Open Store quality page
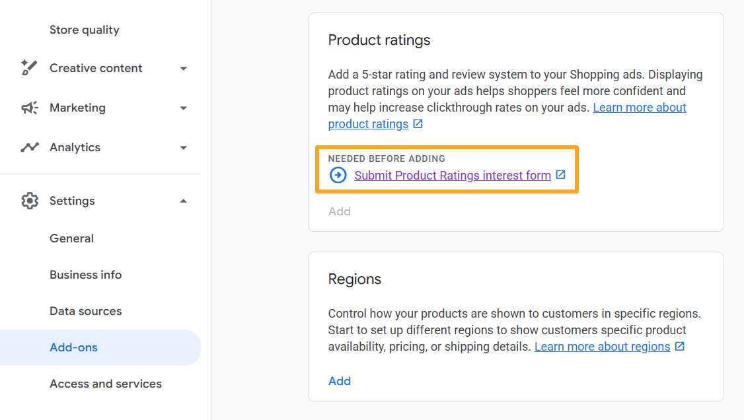Viewport: 744px width, 420px height. click(85, 30)
